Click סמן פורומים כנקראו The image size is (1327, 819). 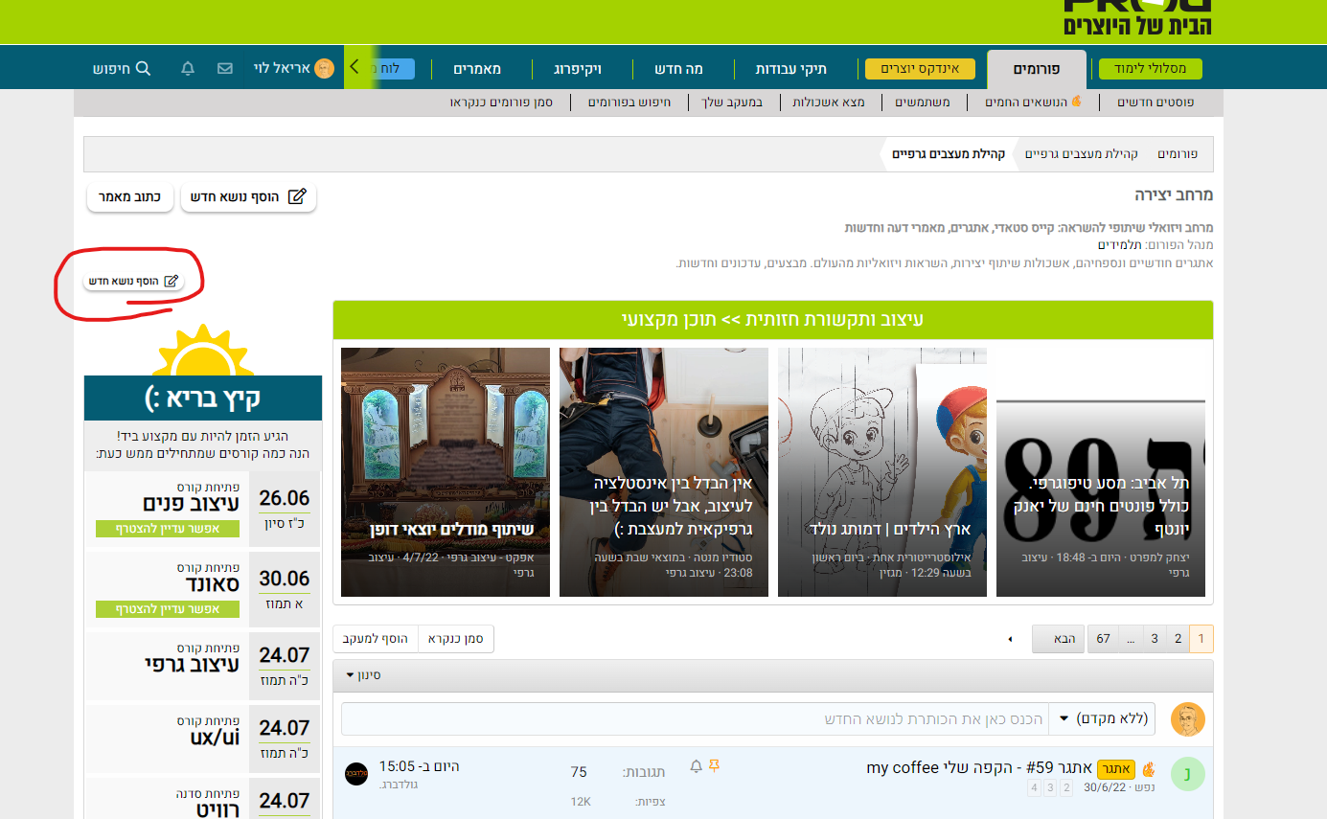tap(501, 102)
